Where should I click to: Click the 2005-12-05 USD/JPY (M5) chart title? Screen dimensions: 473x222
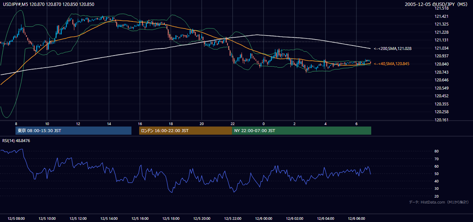pyautogui.click(x=437, y=4)
